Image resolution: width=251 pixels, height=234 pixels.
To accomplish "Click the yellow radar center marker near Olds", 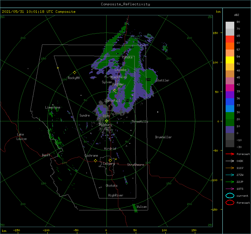I will point(107,121).
